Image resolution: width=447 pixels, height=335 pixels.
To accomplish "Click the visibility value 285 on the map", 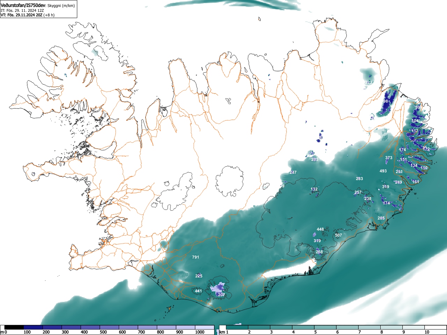I will pyautogui.click(x=381, y=218).
